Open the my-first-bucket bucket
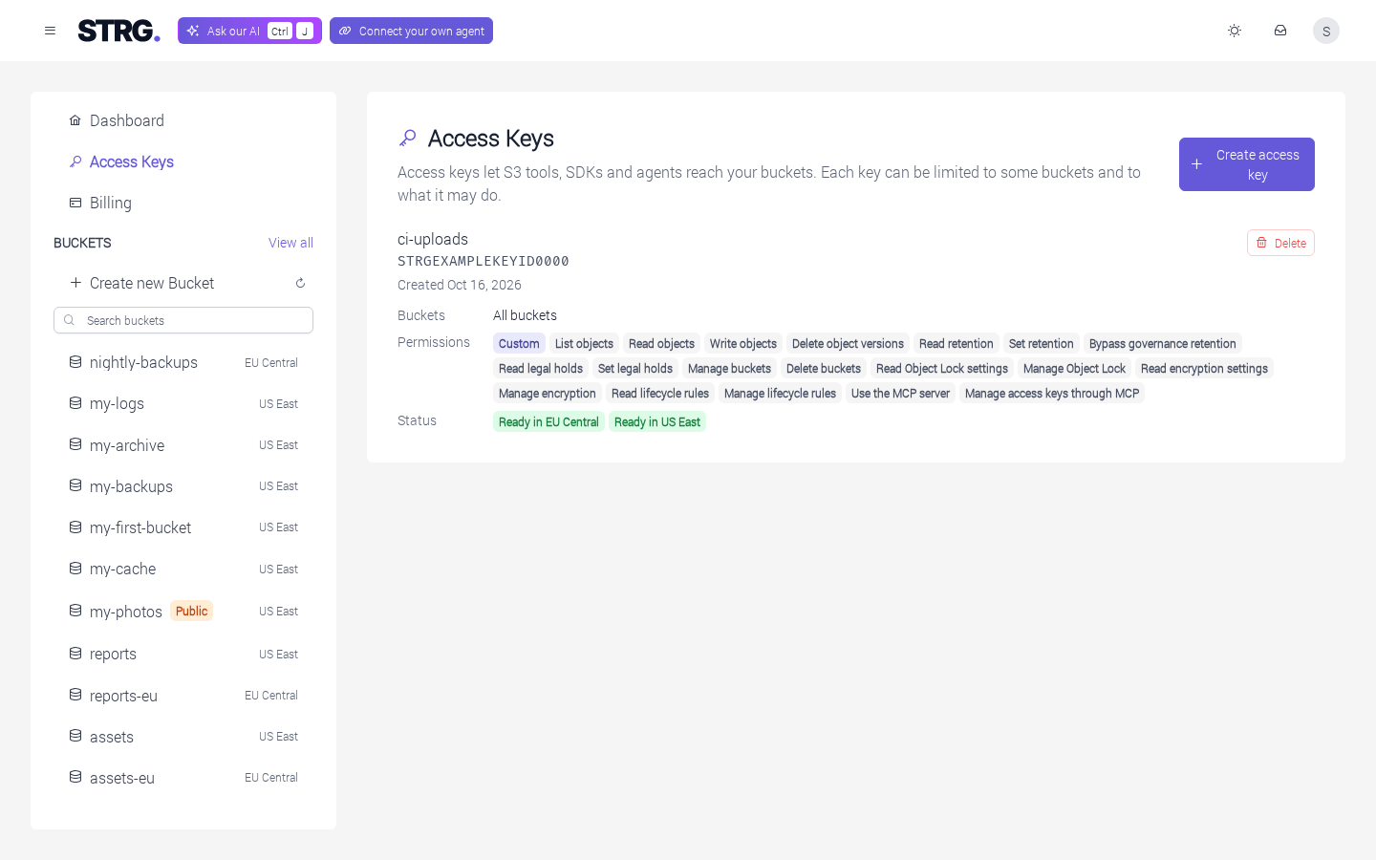This screenshot has height=860, width=1376. tap(183, 527)
